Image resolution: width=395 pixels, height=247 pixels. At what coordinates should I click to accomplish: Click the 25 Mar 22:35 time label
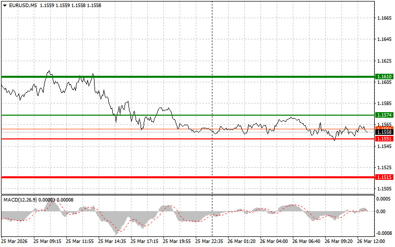pos(209,241)
